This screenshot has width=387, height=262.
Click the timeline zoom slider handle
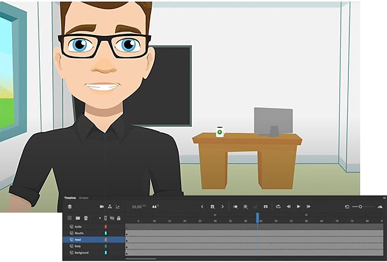[360, 207]
